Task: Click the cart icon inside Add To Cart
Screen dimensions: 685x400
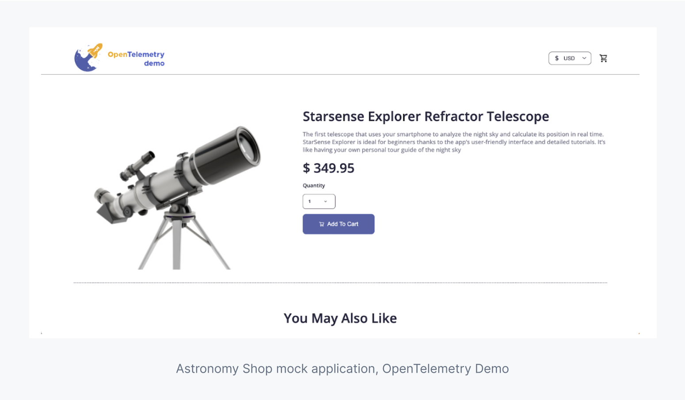Action: tap(321, 224)
